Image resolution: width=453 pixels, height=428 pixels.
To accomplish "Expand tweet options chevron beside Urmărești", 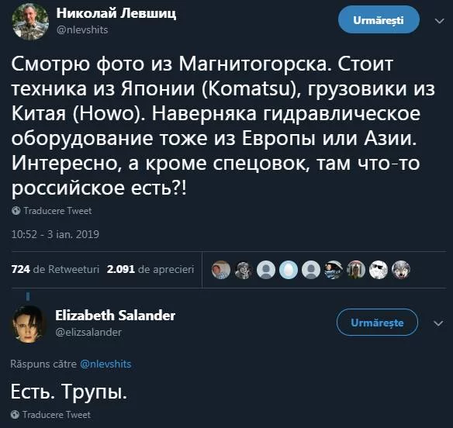I will pos(439,21).
